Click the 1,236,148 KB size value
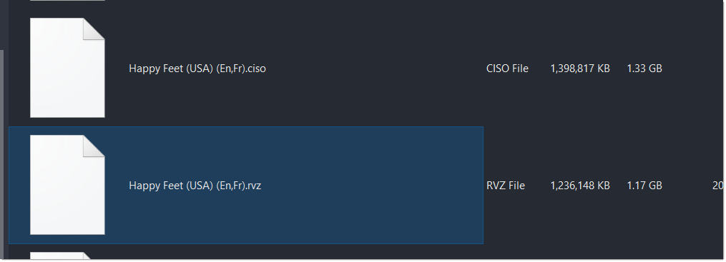 click(579, 186)
